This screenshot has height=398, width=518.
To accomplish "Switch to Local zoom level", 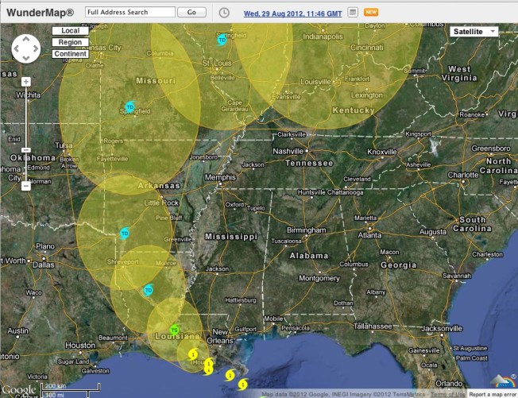I will [x=70, y=30].
